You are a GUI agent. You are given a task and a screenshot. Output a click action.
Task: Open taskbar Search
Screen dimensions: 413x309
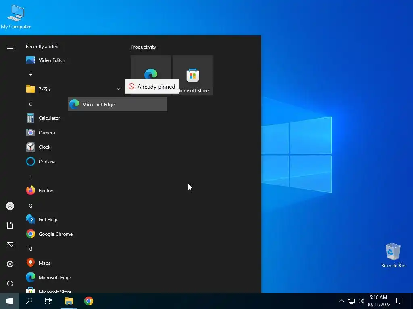(29, 301)
